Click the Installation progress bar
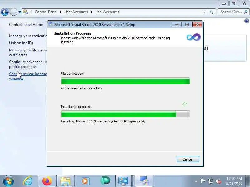Image resolution: width=250 pixels, height=187 pixels. (x=125, y=114)
